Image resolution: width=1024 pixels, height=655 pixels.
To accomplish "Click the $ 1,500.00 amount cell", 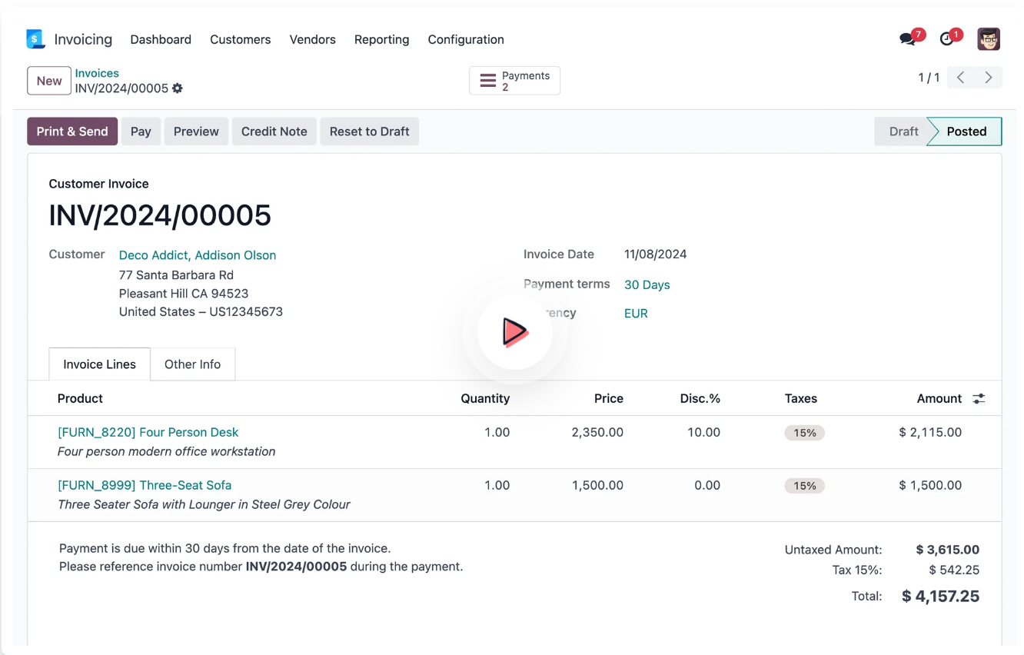I will (x=930, y=485).
